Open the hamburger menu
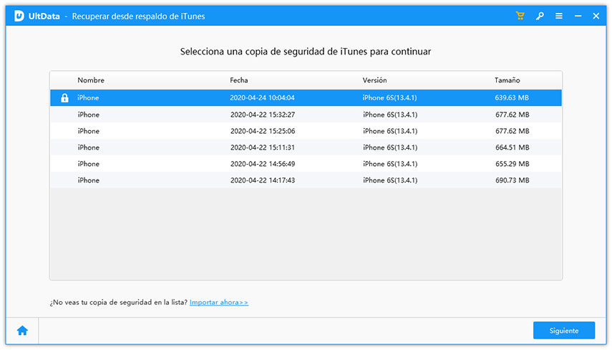The width and height of the screenshot is (612, 350). 559,16
